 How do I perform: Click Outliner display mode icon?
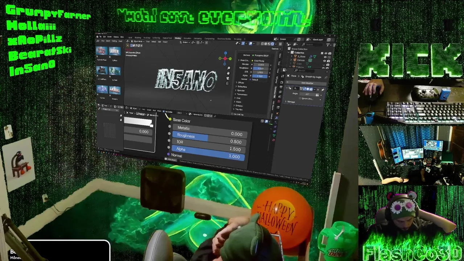coord(295,44)
